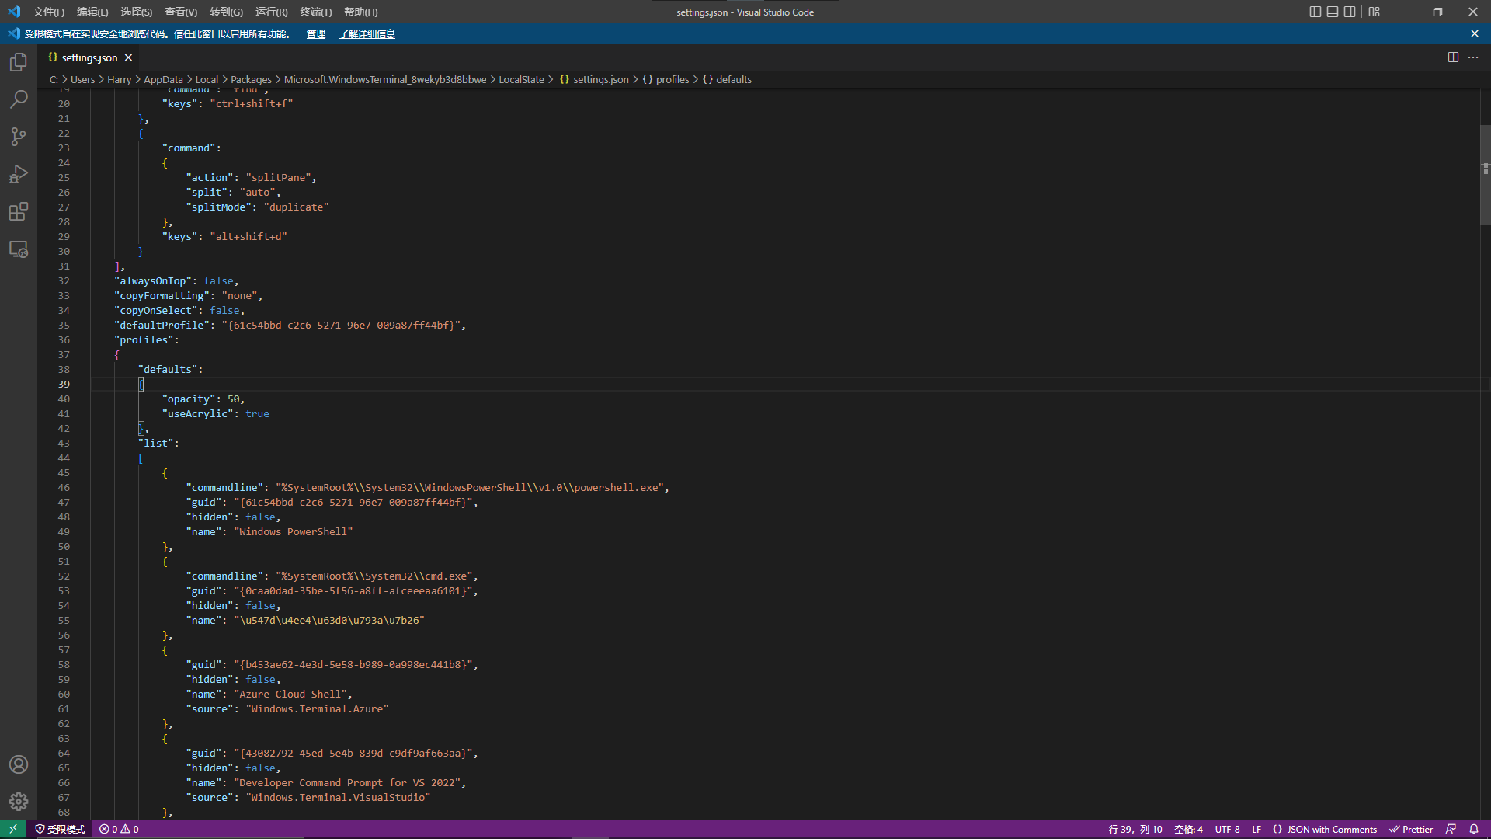
Task: Click the 管理 link in restricted banner
Action: [315, 33]
